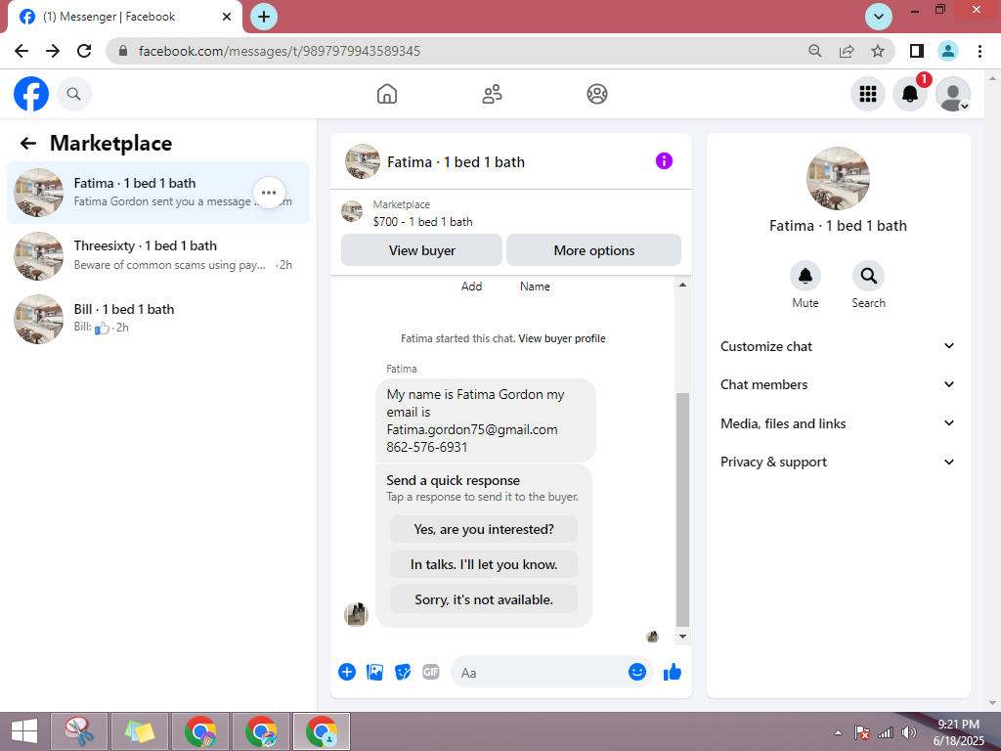This screenshot has height=751, width=1001.
Task: Click the back arrow beside Marketplace
Action: click(x=28, y=143)
